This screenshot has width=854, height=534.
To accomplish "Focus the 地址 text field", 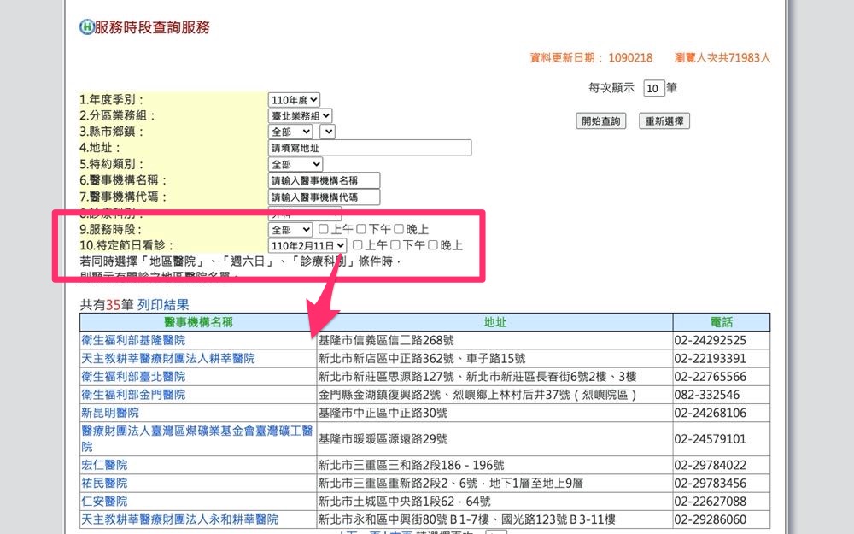I will point(369,148).
